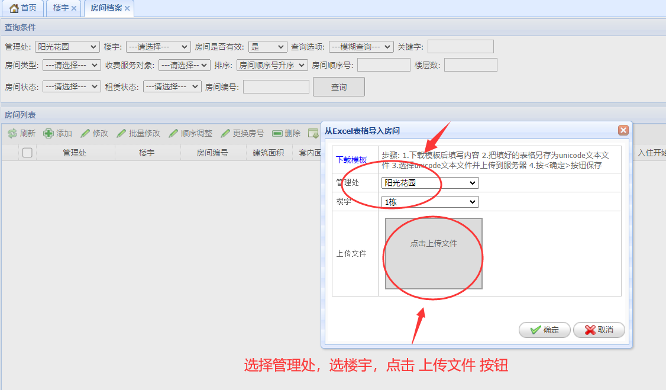Screen dimensions: 666x390
Task: Click the 关键字 keyword input field
Action: click(460, 47)
